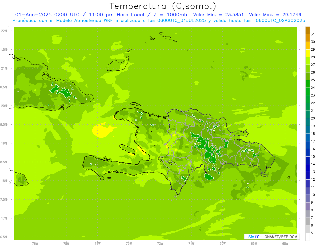Click the 'Temperatura (C,somb.)' chart title
Viewport: 320px width, 247px height.
[163, 6]
